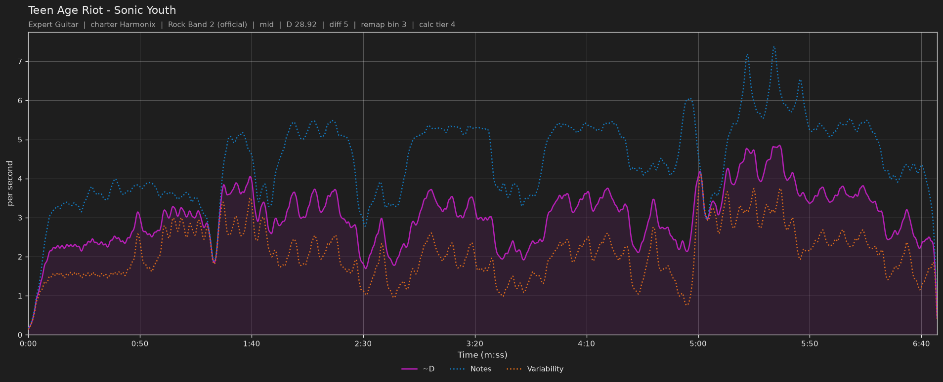Click the y-axis tick label 0
The height and width of the screenshot is (382, 943).
20,335
